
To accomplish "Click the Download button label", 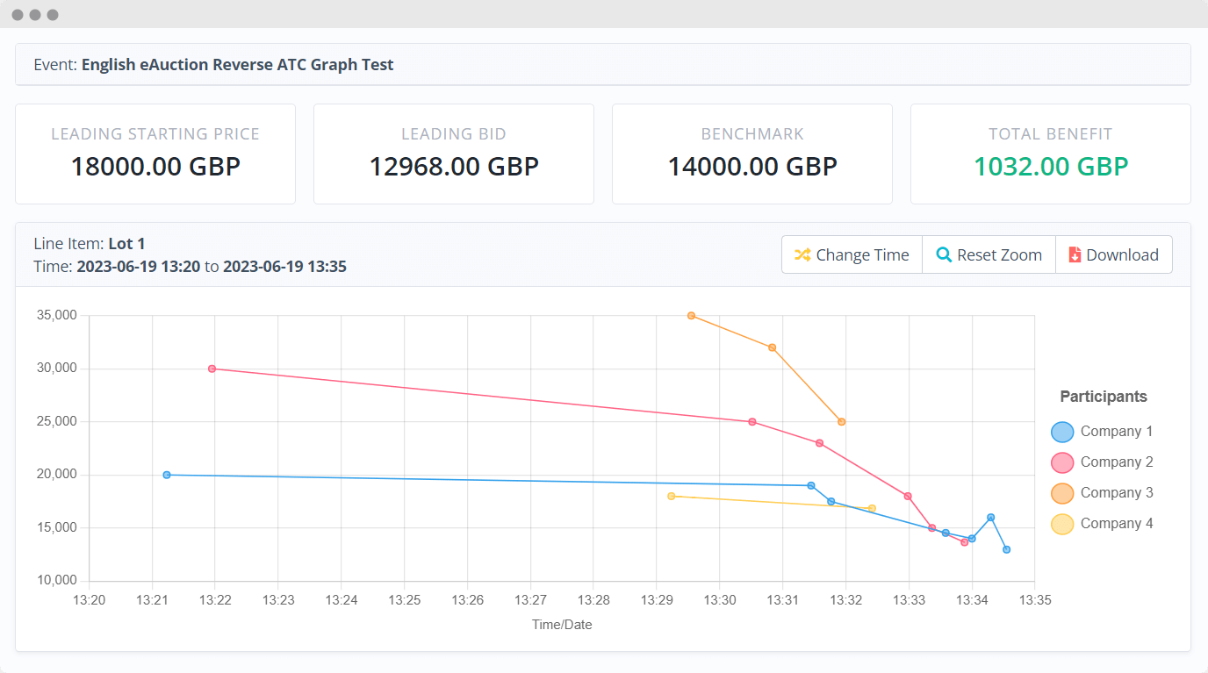I will click(1122, 255).
